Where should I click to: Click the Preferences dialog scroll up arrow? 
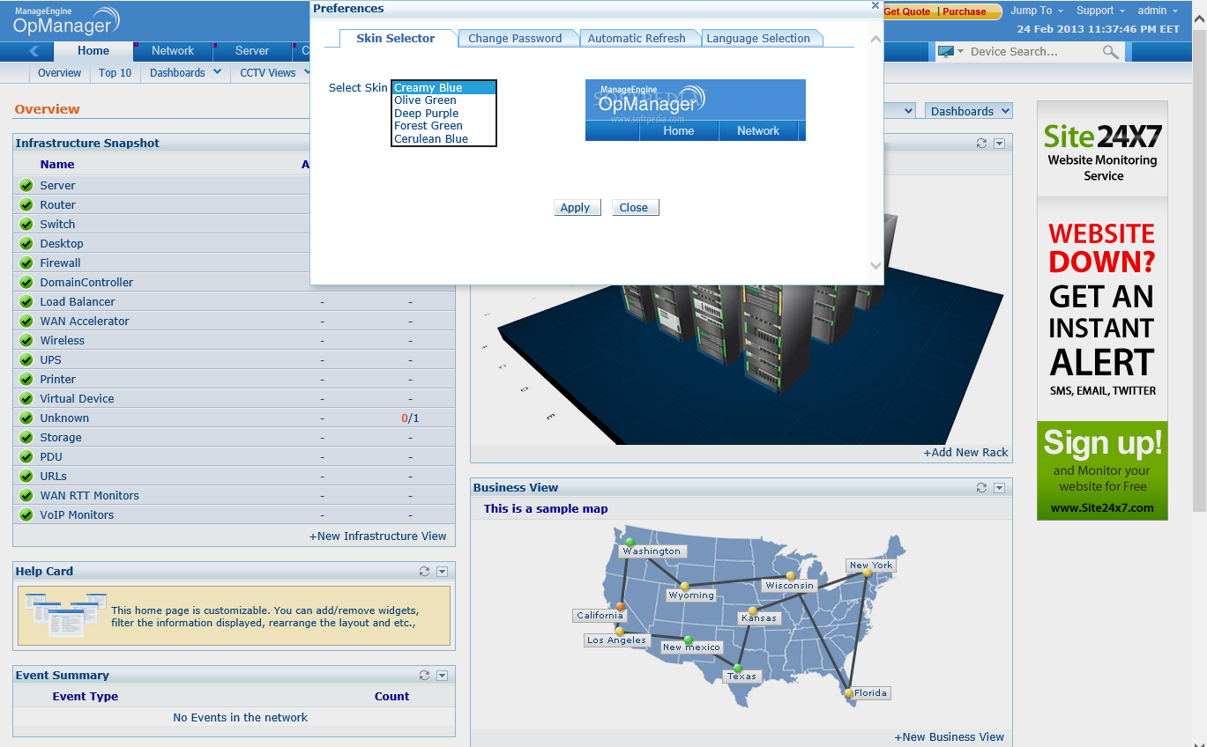pyautogui.click(x=875, y=40)
